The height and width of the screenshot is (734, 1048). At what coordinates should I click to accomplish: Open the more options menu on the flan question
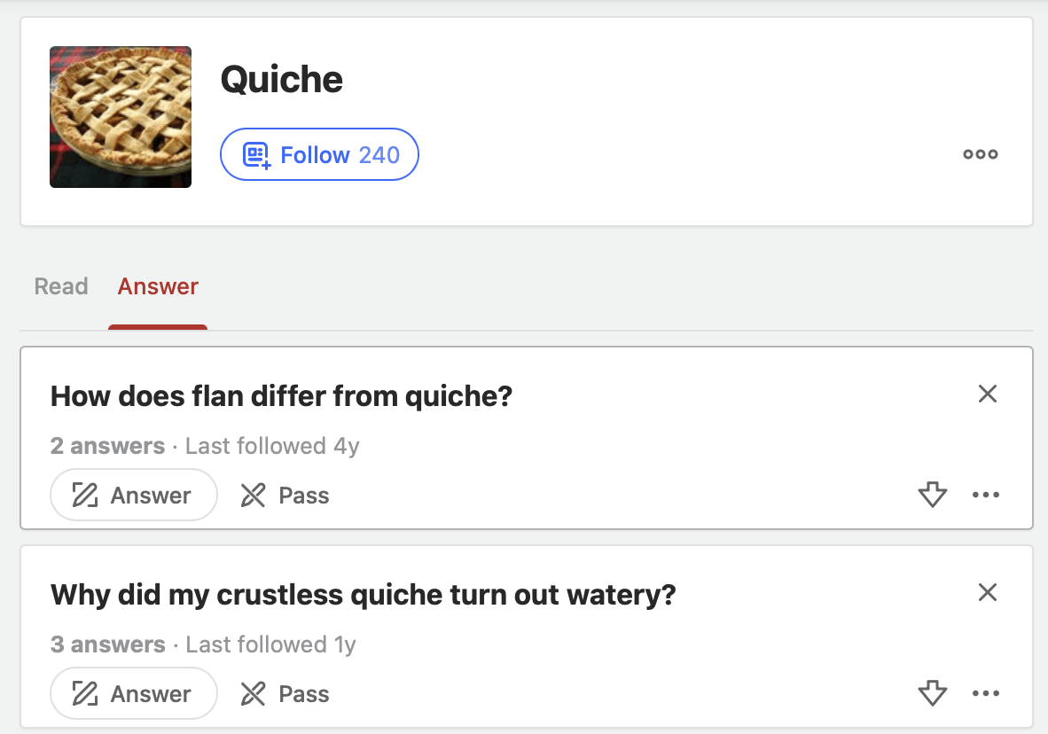click(987, 495)
